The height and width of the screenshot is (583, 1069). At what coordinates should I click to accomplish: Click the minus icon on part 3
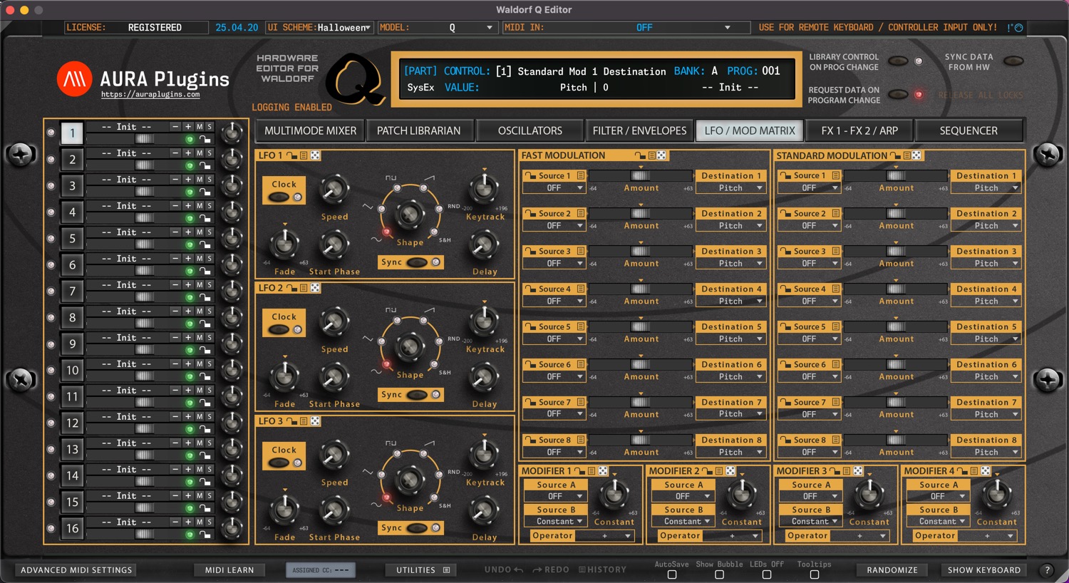pyautogui.click(x=175, y=179)
